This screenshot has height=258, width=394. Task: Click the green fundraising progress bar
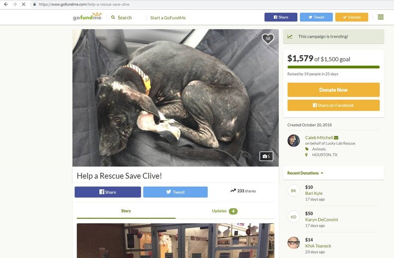333,67
